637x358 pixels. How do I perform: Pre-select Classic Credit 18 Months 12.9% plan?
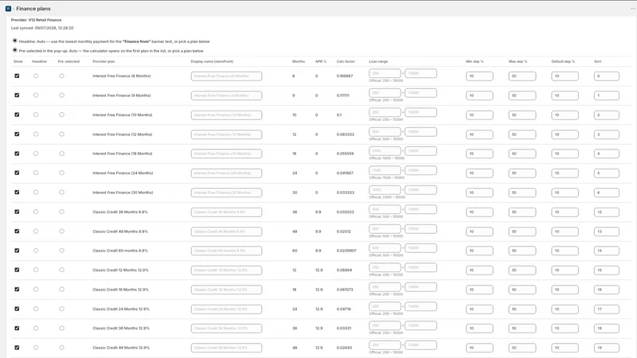tap(62, 290)
